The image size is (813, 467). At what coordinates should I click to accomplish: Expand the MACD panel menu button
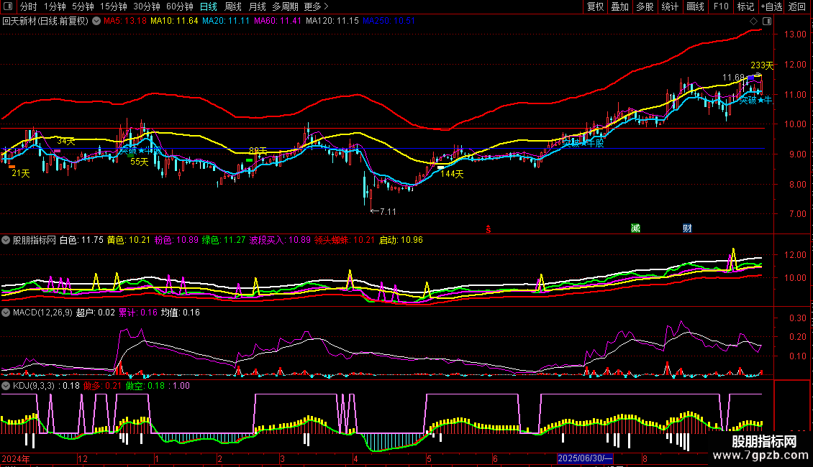[x=6, y=313]
